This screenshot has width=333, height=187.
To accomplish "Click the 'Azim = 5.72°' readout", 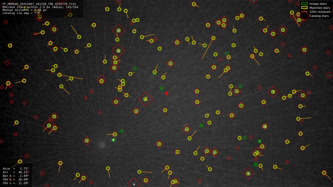I will (16, 169).
